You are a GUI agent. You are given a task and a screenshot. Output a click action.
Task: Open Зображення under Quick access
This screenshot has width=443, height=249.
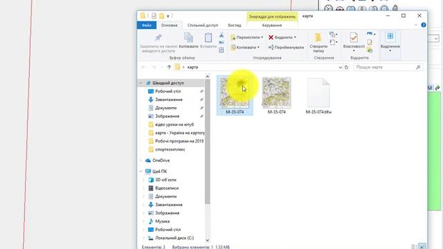tap(168, 116)
